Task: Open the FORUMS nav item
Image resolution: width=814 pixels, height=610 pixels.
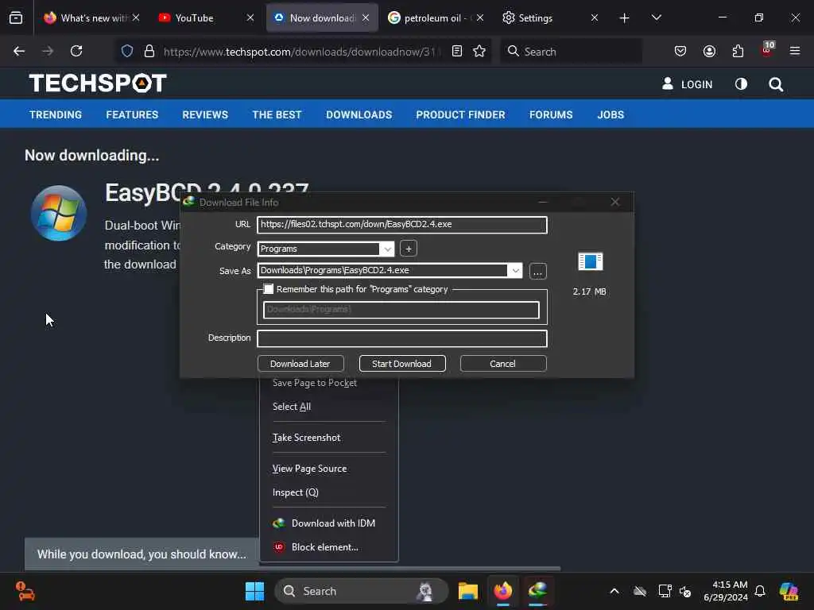Action: (x=551, y=114)
